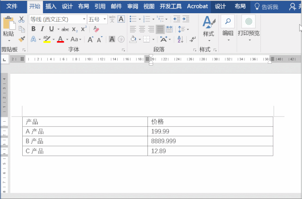Switch to the 审阅 Review tab
Viewport: 302px width, 199px height.
133,7
